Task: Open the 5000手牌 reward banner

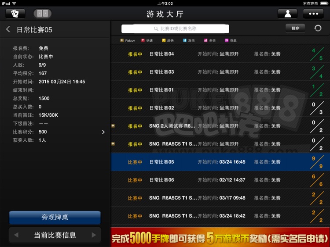Action: [220, 237]
